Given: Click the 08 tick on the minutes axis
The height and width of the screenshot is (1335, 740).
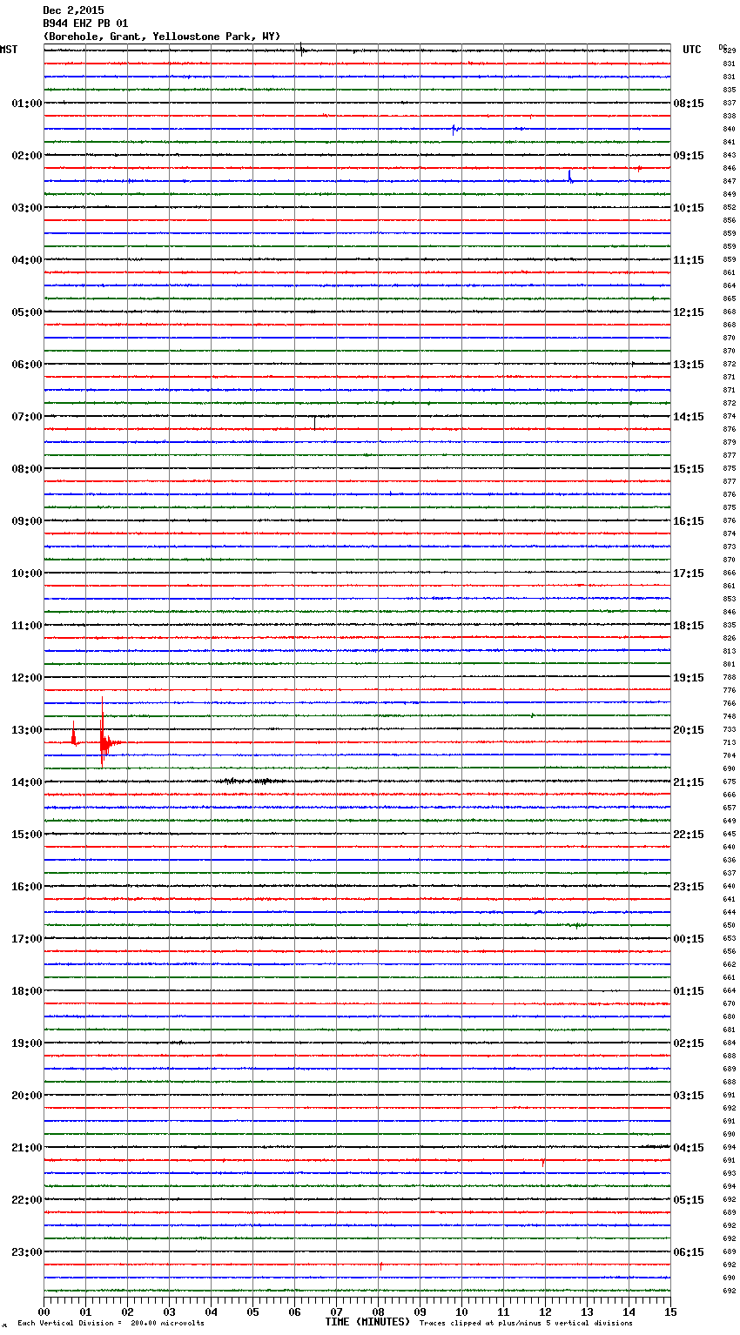Looking at the screenshot, I should coord(378,1312).
